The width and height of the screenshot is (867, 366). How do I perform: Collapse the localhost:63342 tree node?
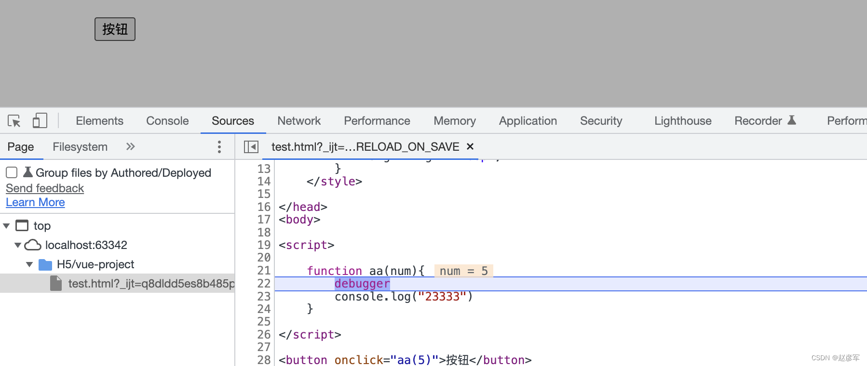click(18, 245)
